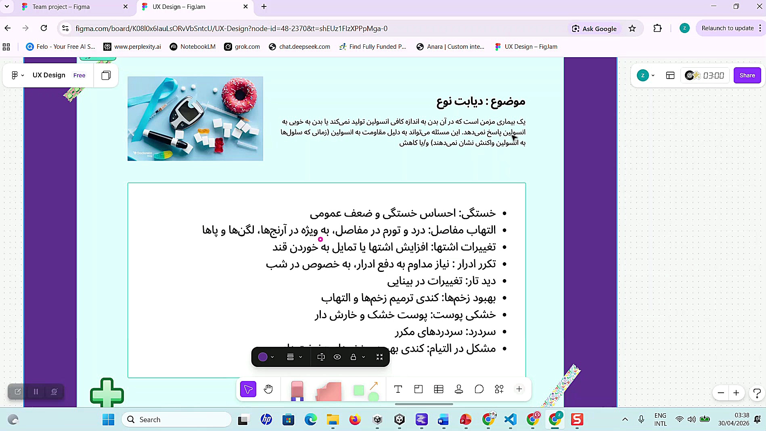
Task: Open shapes and connectors tool
Action: click(366, 391)
